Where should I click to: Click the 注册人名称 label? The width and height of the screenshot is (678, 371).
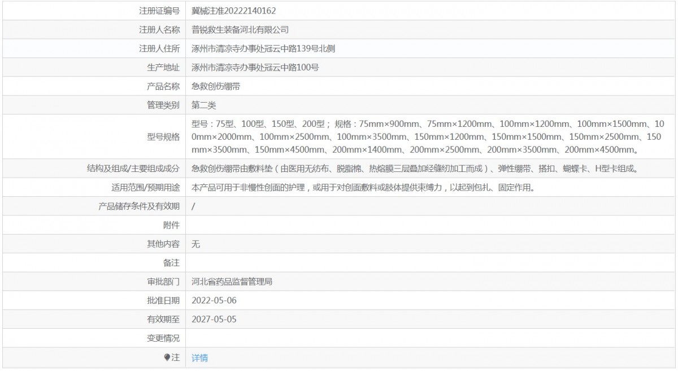(159, 30)
